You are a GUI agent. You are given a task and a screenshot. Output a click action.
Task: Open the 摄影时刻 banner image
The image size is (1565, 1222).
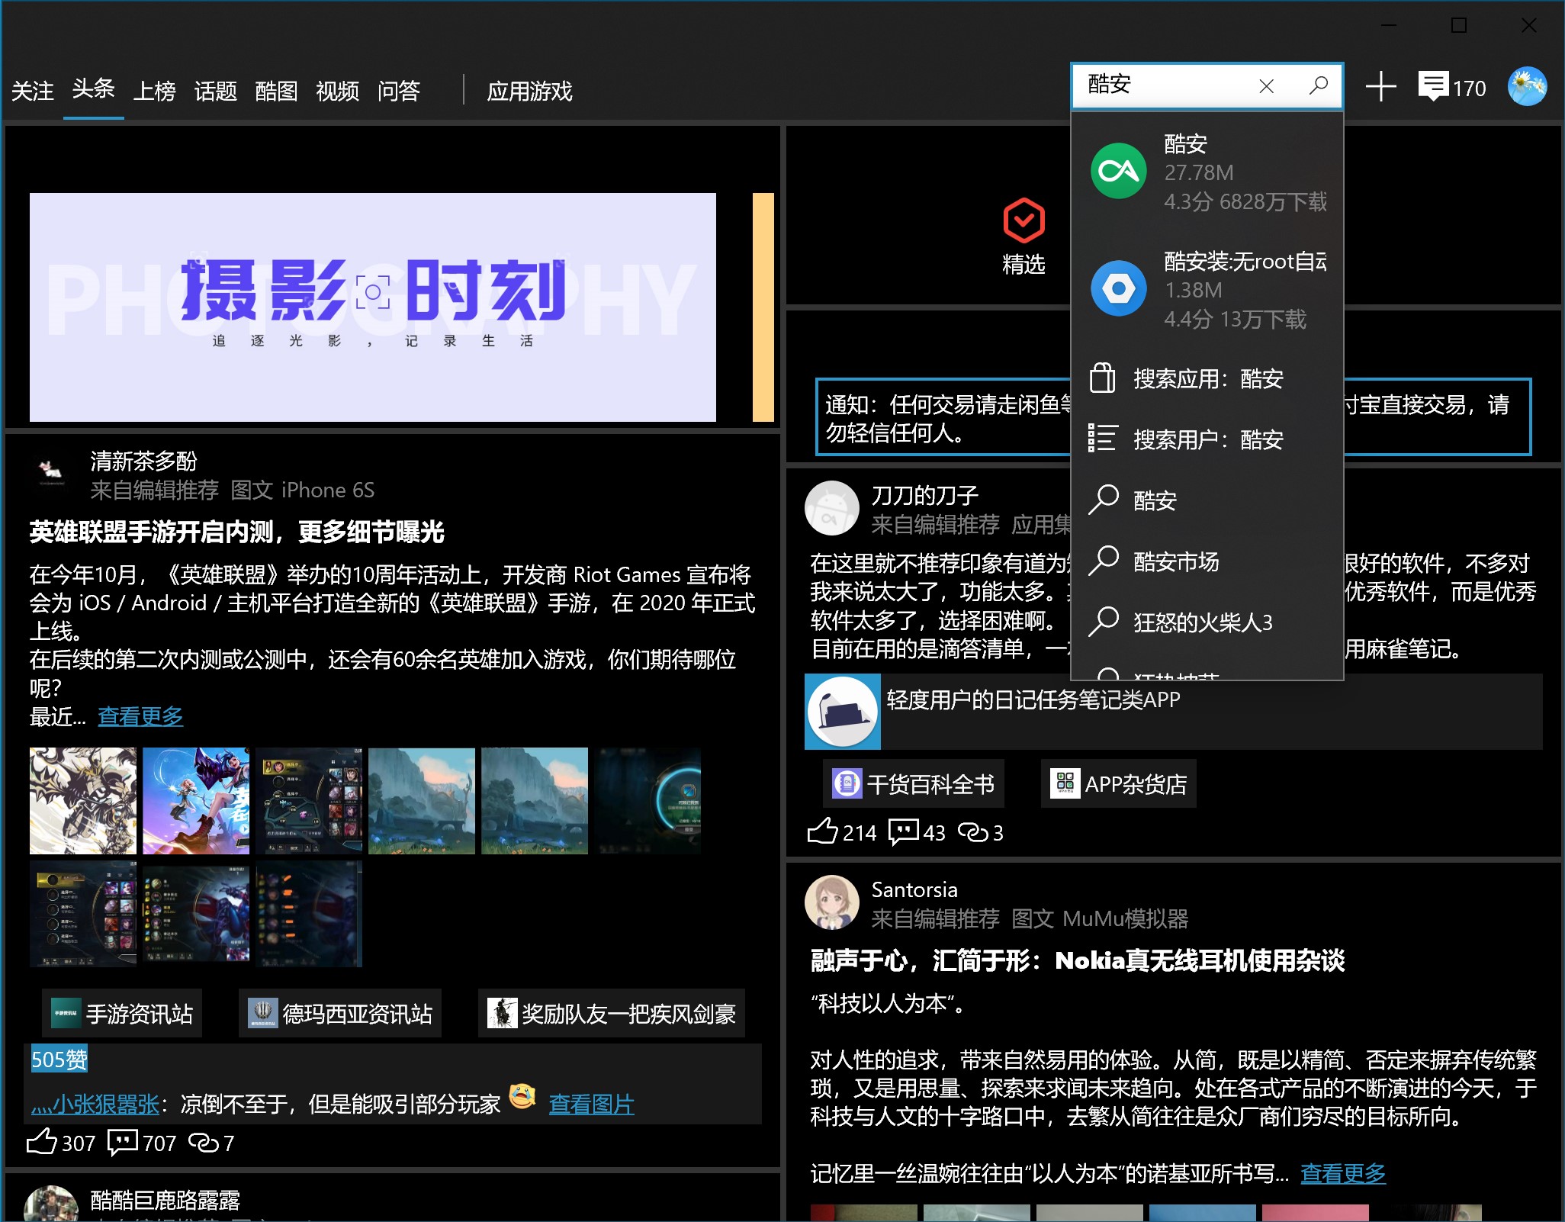point(372,307)
